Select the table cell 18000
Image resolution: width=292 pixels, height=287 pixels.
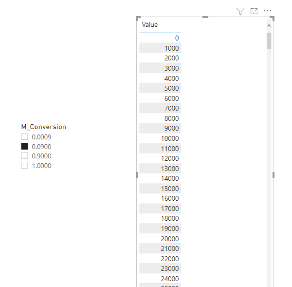point(160,218)
